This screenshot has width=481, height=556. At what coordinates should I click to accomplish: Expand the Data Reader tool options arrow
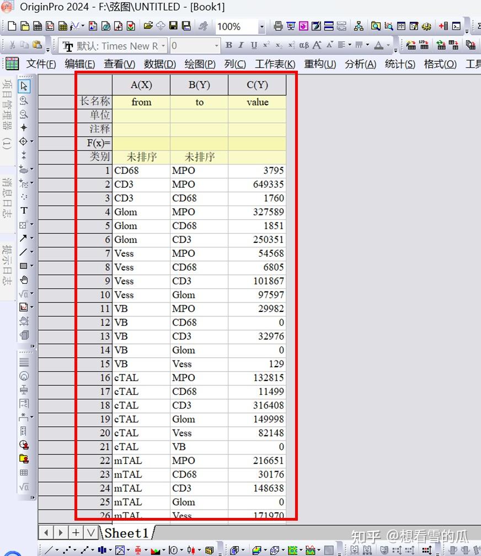32,141
